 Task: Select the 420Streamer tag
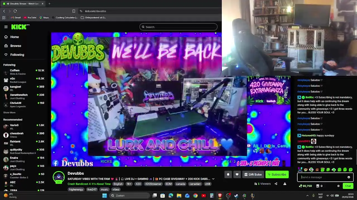153,184
